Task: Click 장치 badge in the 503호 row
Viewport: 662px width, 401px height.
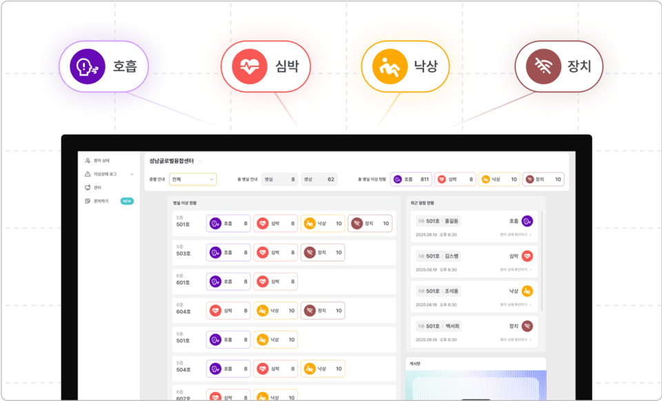Action: (323, 253)
